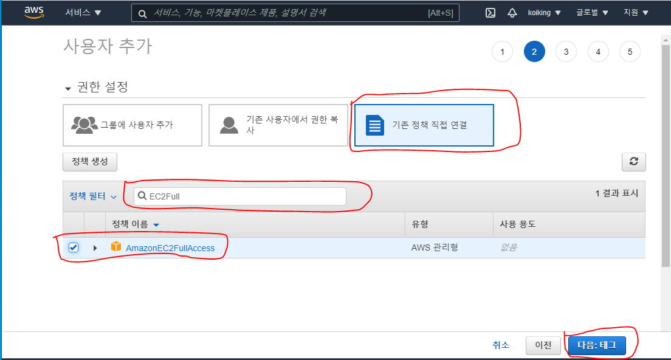
Task: Click the orange policy box icon for AmazonEC2FullAccess
Action: pyautogui.click(x=116, y=246)
